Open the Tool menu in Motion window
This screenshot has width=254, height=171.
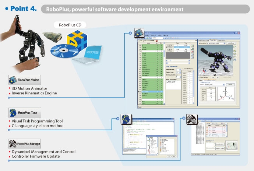click(160, 35)
